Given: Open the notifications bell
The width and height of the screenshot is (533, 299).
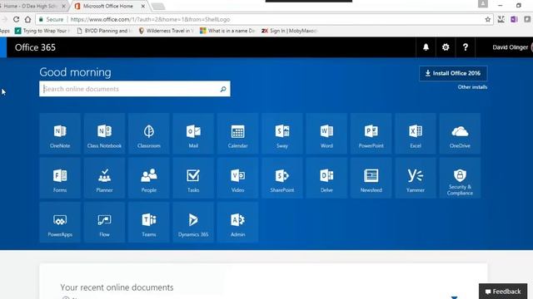Looking at the screenshot, I should 426,47.
